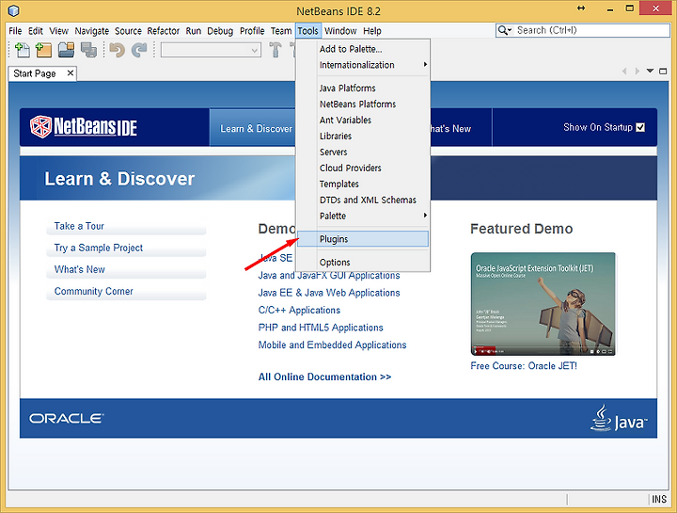
Task: Open the Team menu
Action: click(281, 31)
